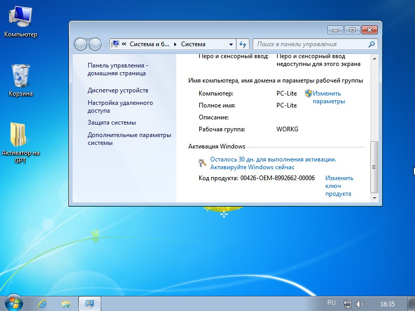Click the Система taskbar button
This screenshot has height=311, width=415.
click(x=90, y=304)
